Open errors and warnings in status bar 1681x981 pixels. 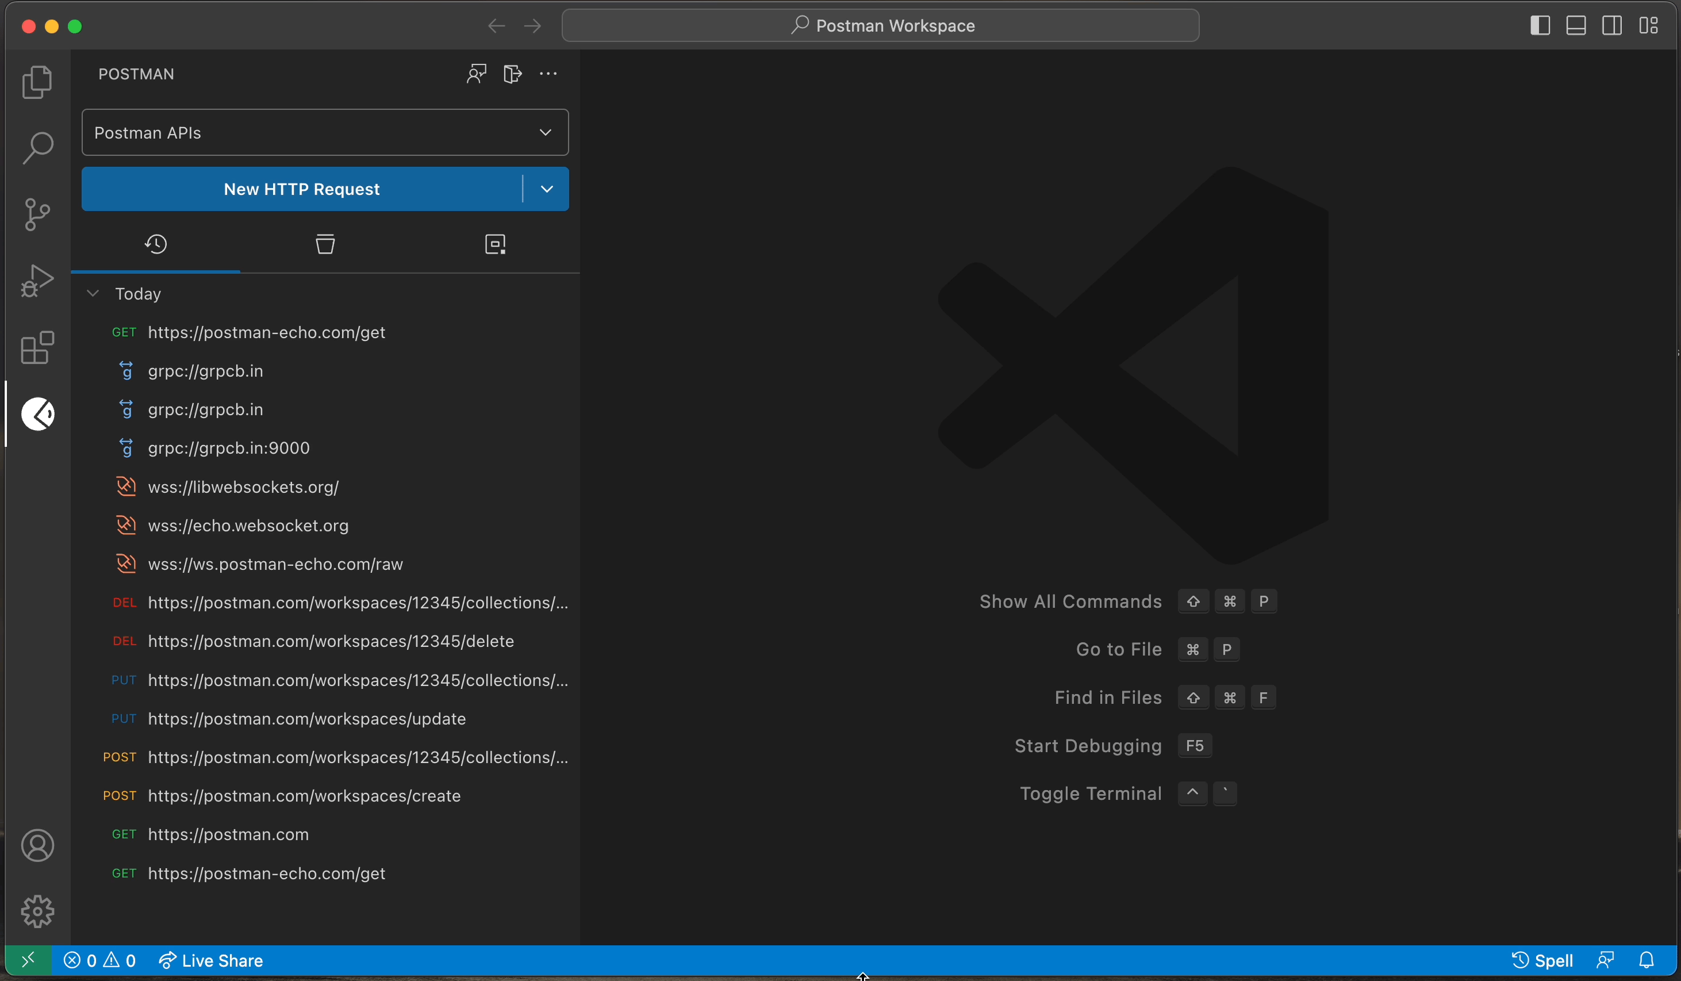[99, 960]
